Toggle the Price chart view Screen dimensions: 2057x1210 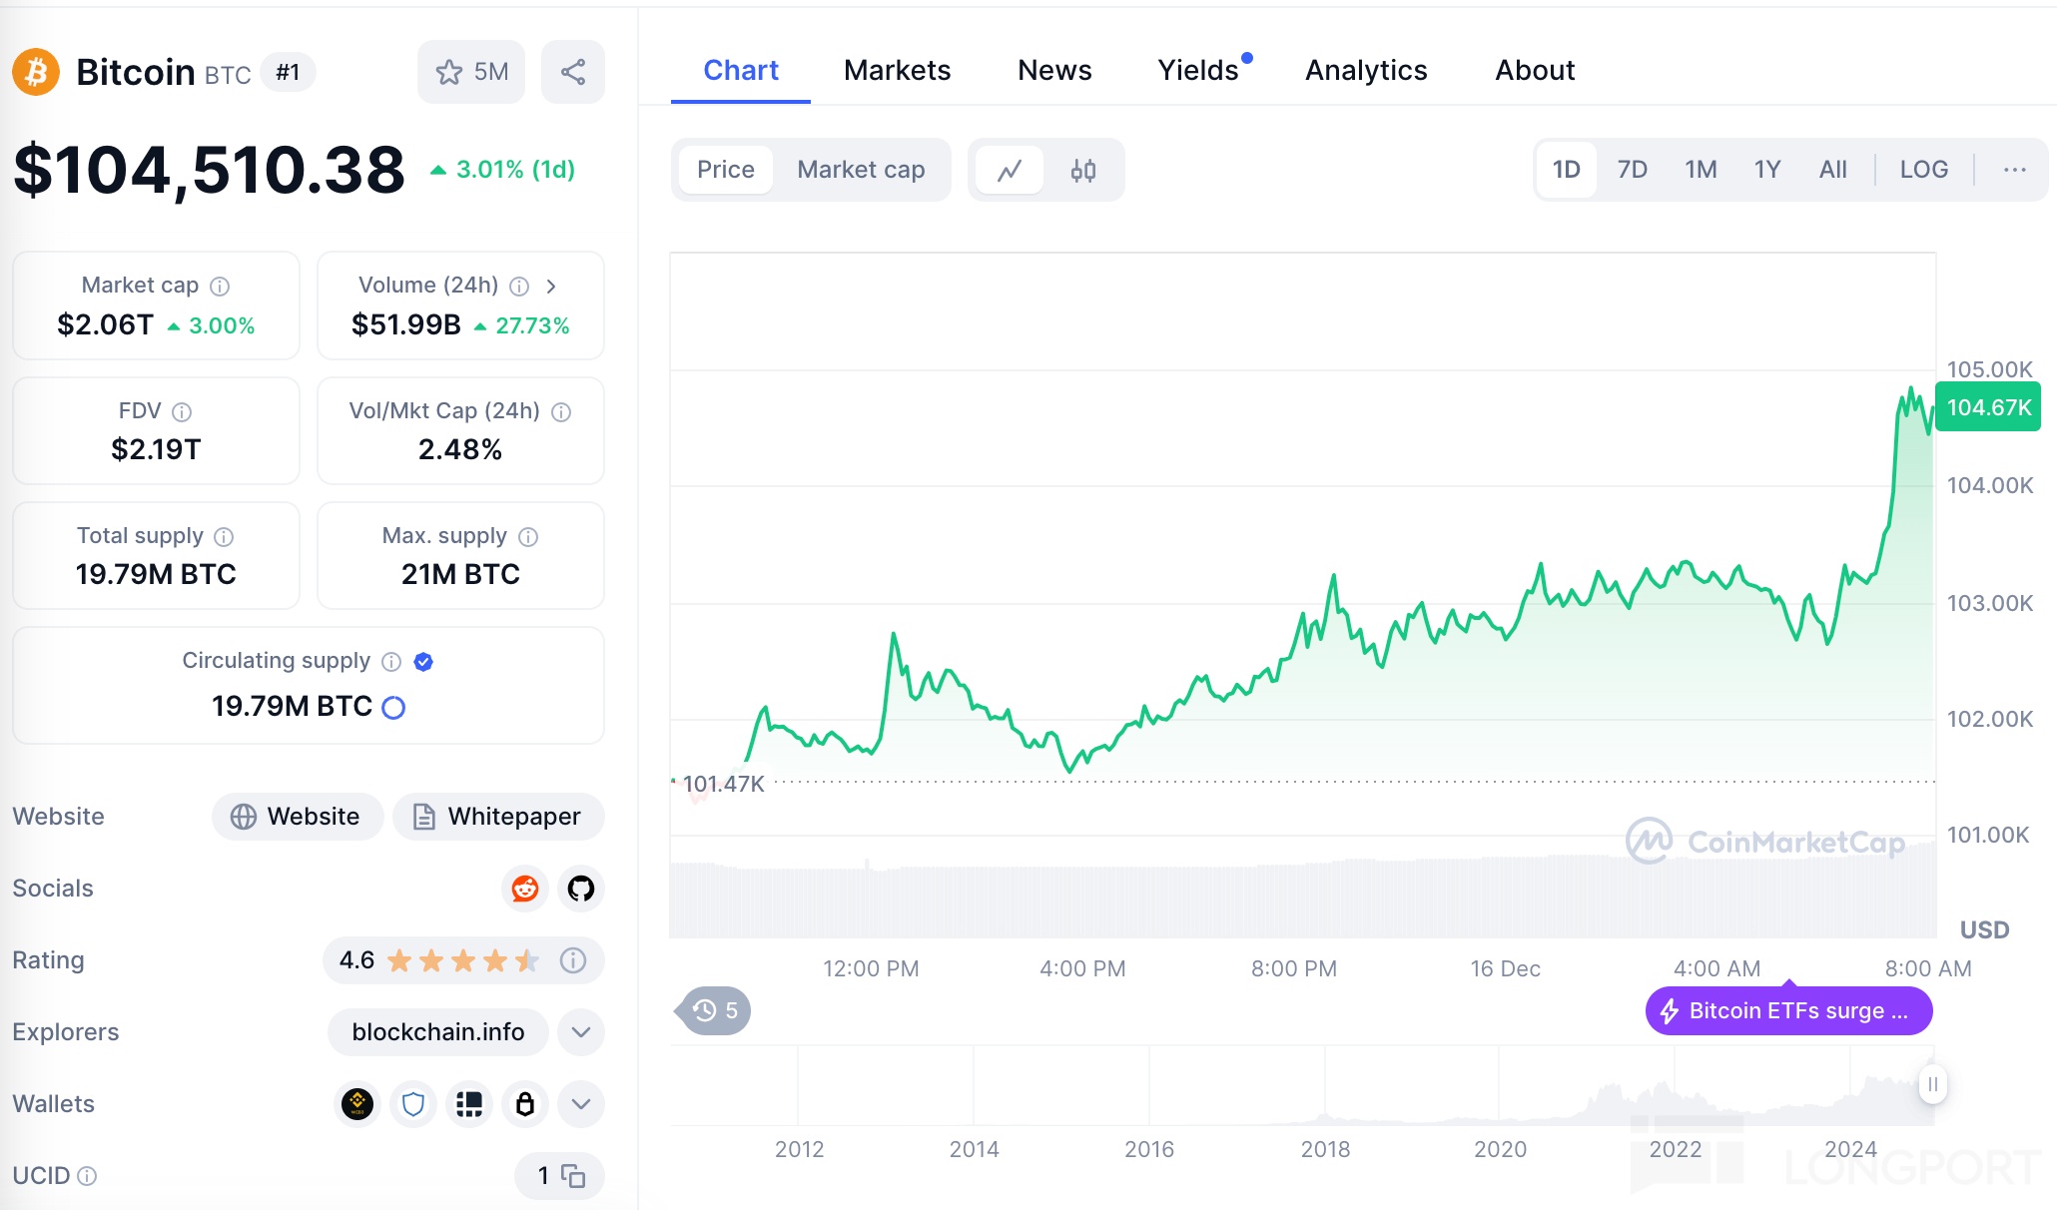coord(725,169)
